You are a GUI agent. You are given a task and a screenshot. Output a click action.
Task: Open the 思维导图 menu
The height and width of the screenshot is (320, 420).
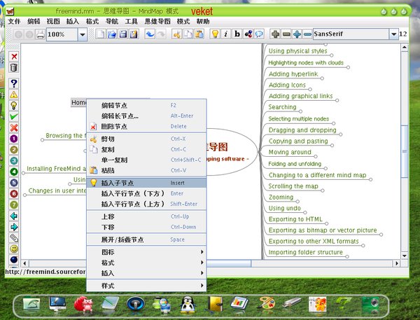tap(157, 22)
